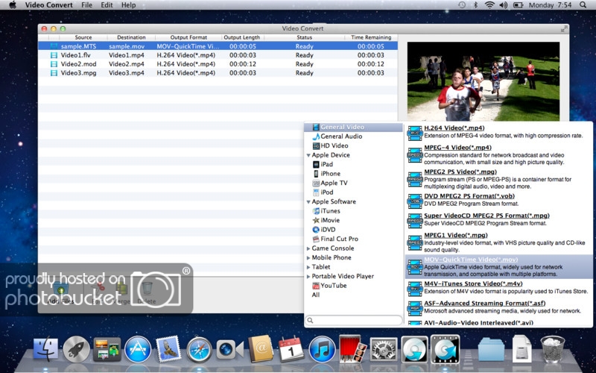Open MPEG-4 Video(*.mp4) format link

tap(457, 148)
